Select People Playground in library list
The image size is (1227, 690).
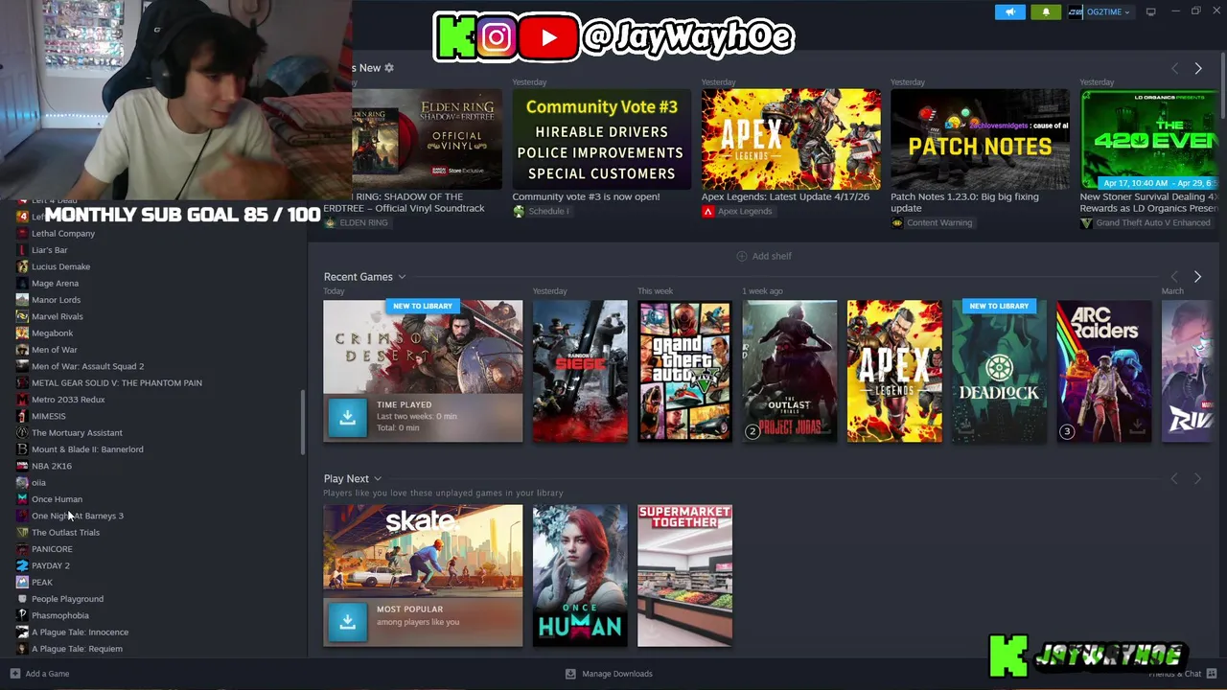(x=67, y=599)
